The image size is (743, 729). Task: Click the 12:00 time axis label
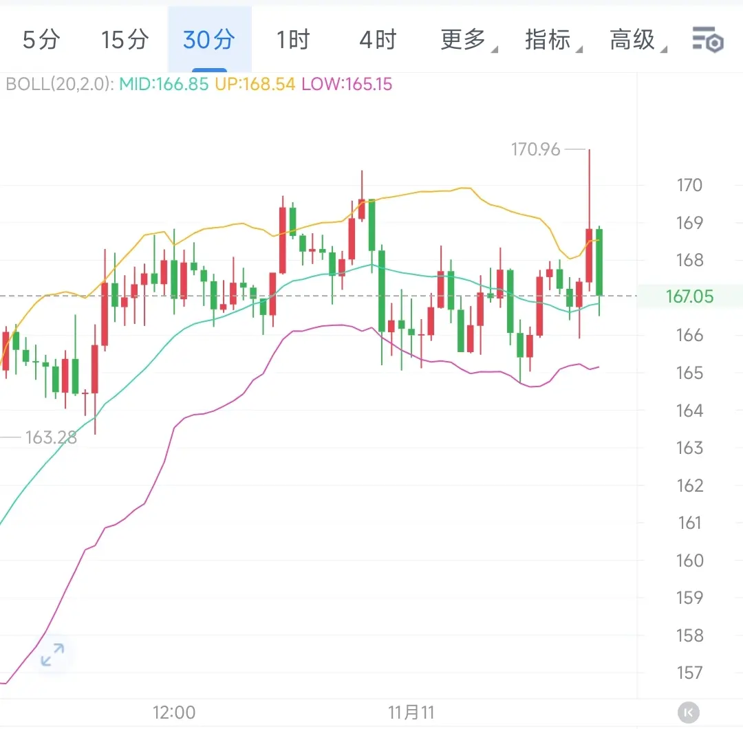point(174,712)
